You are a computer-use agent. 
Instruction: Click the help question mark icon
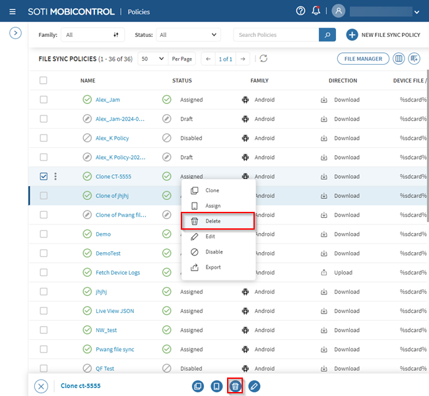pyautogui.click(x=301, y=11)
